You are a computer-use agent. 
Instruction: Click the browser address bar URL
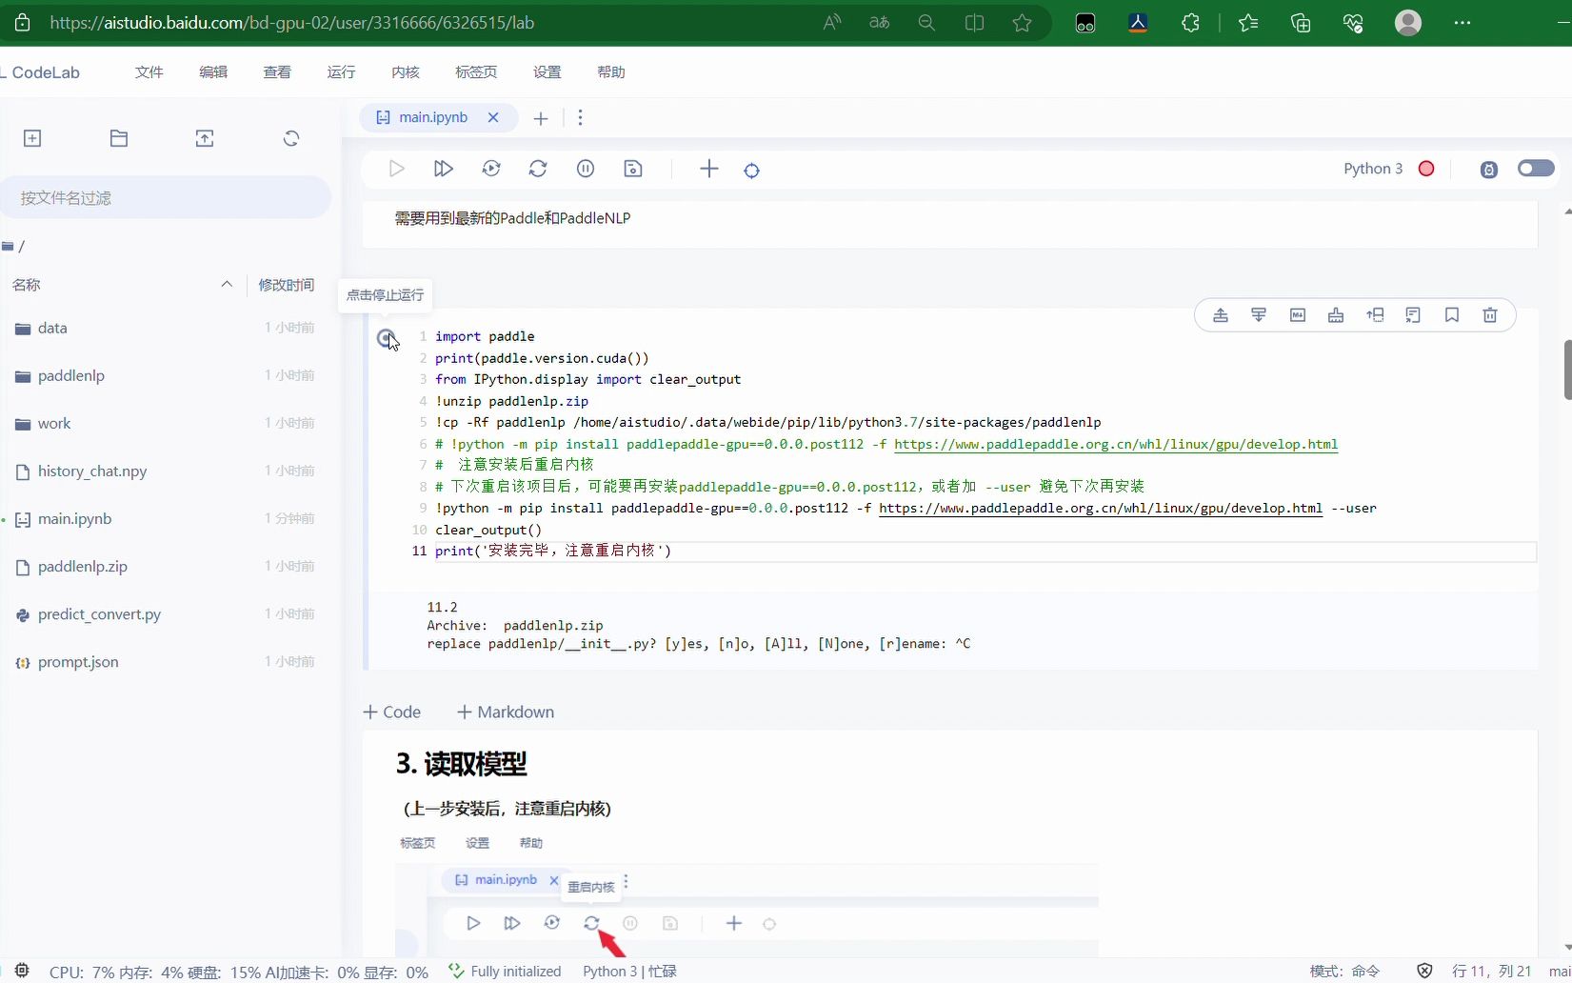click(x=291, y=23)
